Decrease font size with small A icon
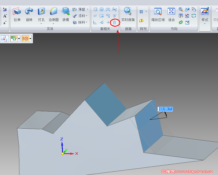 tap(5, 23)
